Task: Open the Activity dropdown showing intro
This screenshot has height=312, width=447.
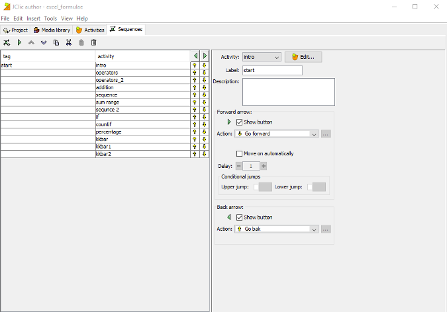Action: coord(262,57)
